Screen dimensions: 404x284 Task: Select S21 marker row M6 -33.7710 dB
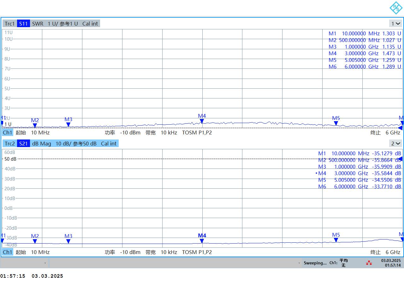(359, 186)
